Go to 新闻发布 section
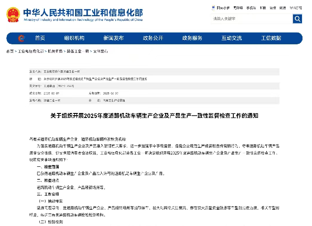312x226 pixels. coord(113,38)
